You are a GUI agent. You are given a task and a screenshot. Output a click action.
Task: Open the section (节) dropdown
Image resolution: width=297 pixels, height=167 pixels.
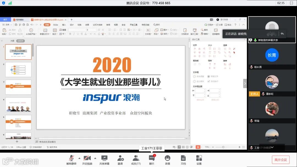click(x=62, y=34)
